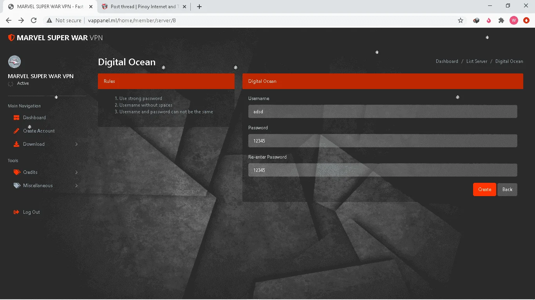Expand the Credits submenu chevron
This screenshot has height=300, width=535.
(76, 172)
